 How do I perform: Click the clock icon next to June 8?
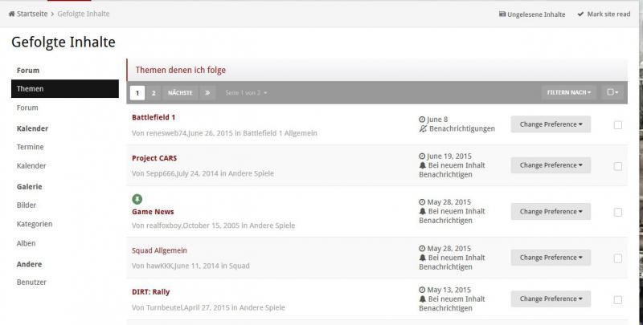[423, 120]
